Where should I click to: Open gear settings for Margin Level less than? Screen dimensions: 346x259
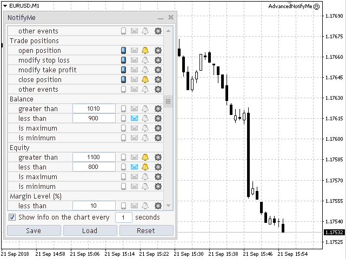pyautogui.click(x=158, y=206)
